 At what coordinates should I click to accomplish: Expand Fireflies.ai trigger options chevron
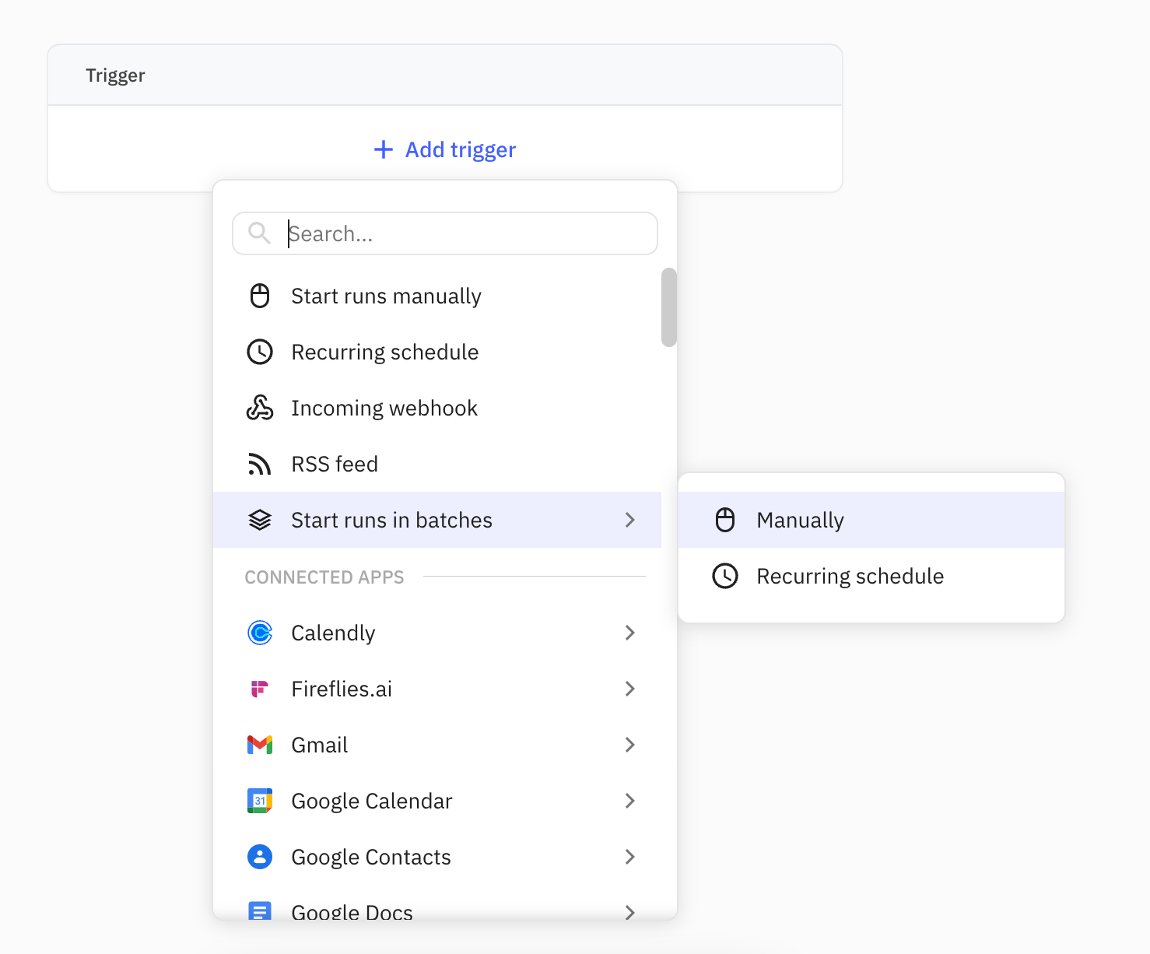coord(630,689)
